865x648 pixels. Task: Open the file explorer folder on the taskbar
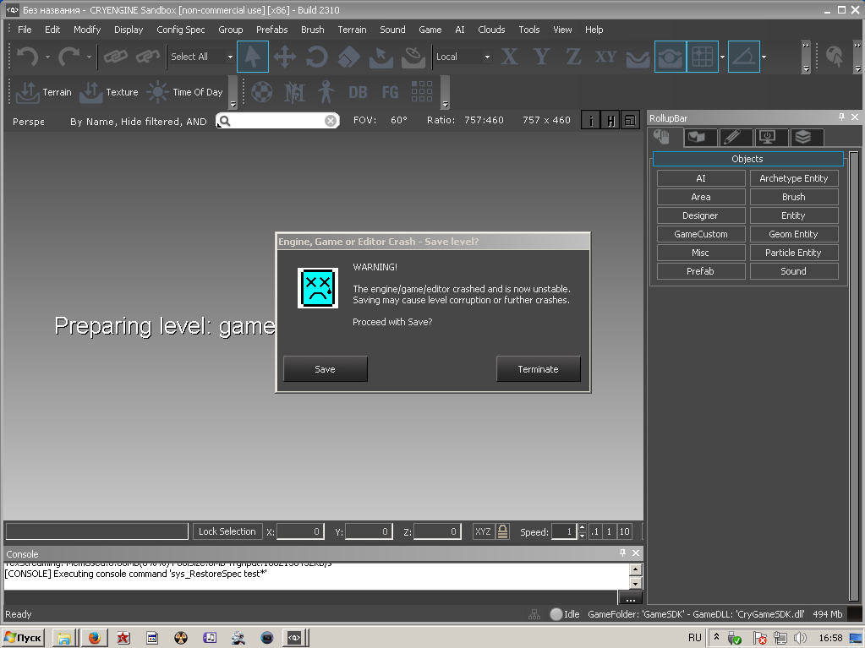coord(64,638)
